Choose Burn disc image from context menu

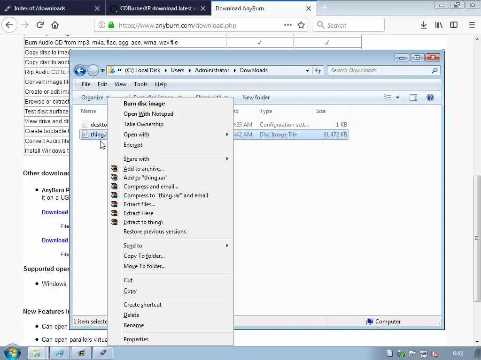point(144,104)
